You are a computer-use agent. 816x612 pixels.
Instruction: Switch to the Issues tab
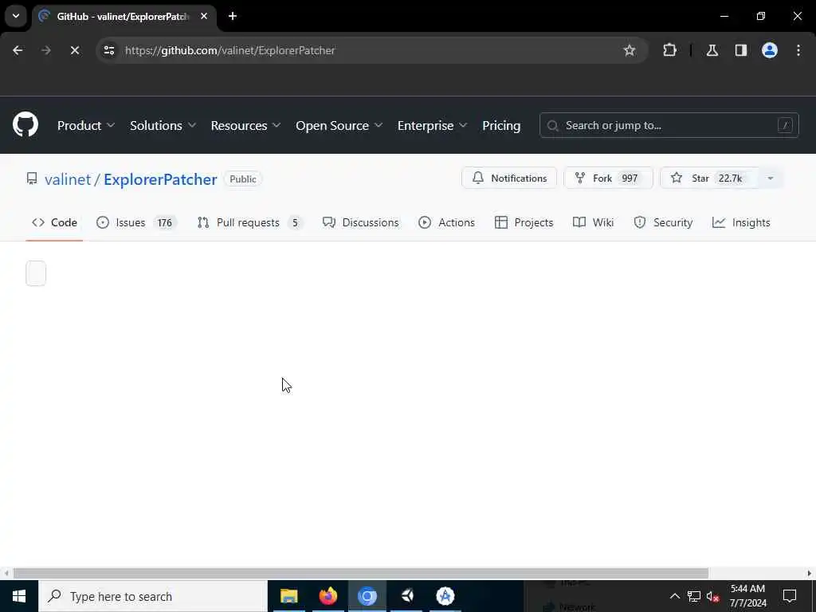pos(136,222)
